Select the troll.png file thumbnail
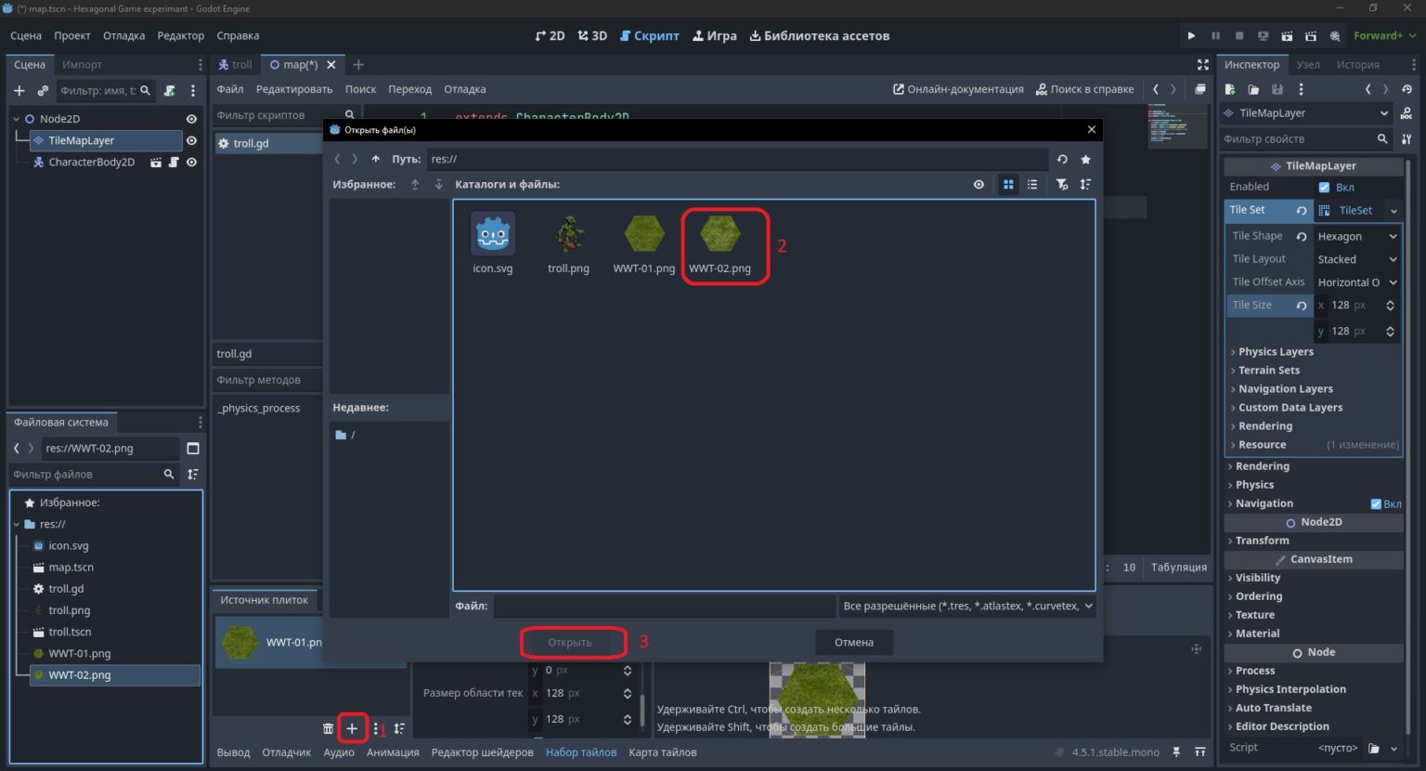 coord(568,244)
